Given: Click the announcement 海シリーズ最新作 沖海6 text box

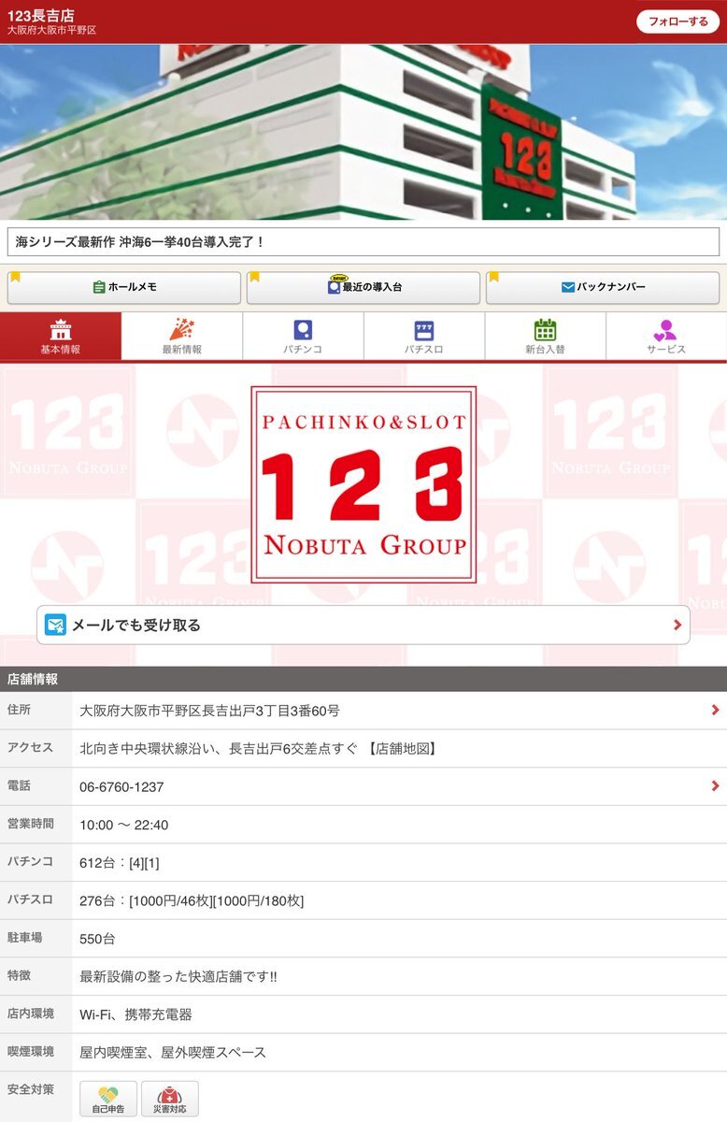Looking at the screenshot, I should click(x=363, y=241).
